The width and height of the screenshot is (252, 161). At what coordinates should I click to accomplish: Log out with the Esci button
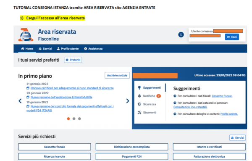pyautogui.click(x=232, y=37)
